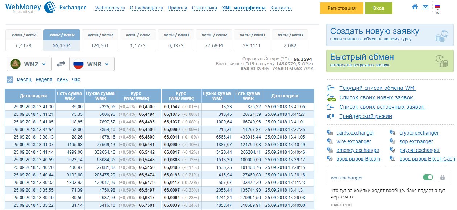Open the Правила menu item

tap(178, 8)
